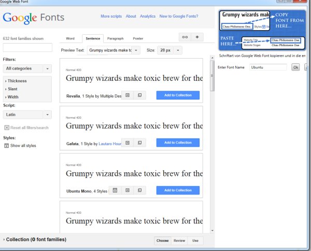Image resolution: width=311 pixels, height=251 pixels.
Task: Click the Gafata font name
Action: coord(73,144)
